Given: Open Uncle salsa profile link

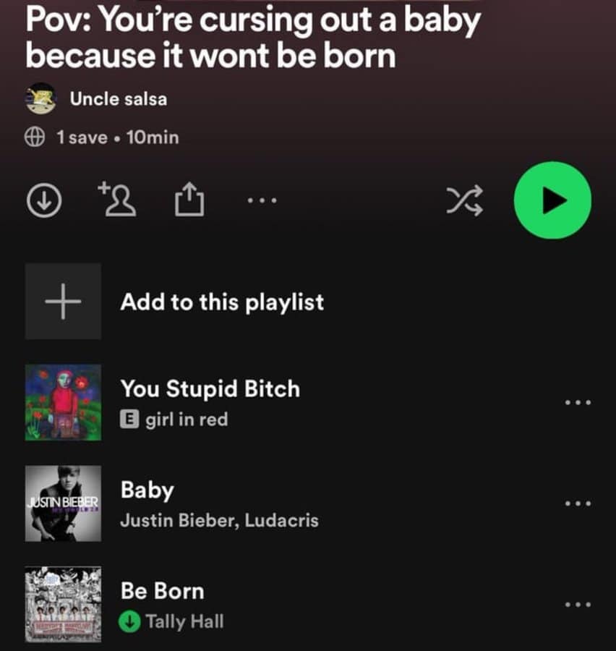Looking at the screenshot, I should tap(119, 99).
